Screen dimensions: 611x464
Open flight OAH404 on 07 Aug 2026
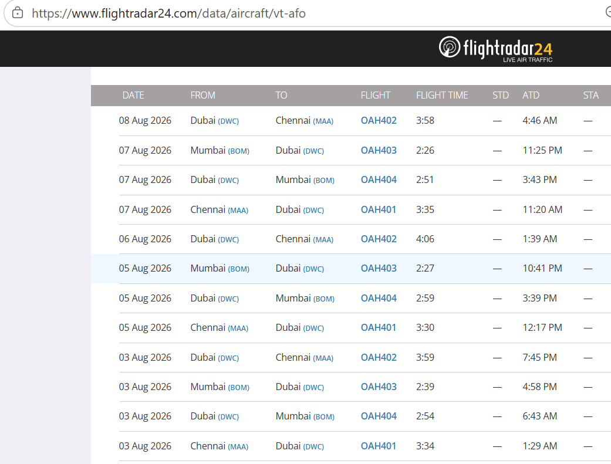[x=379, y=179]
